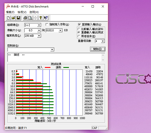Click the 開始(S) start button

(98, 49)
